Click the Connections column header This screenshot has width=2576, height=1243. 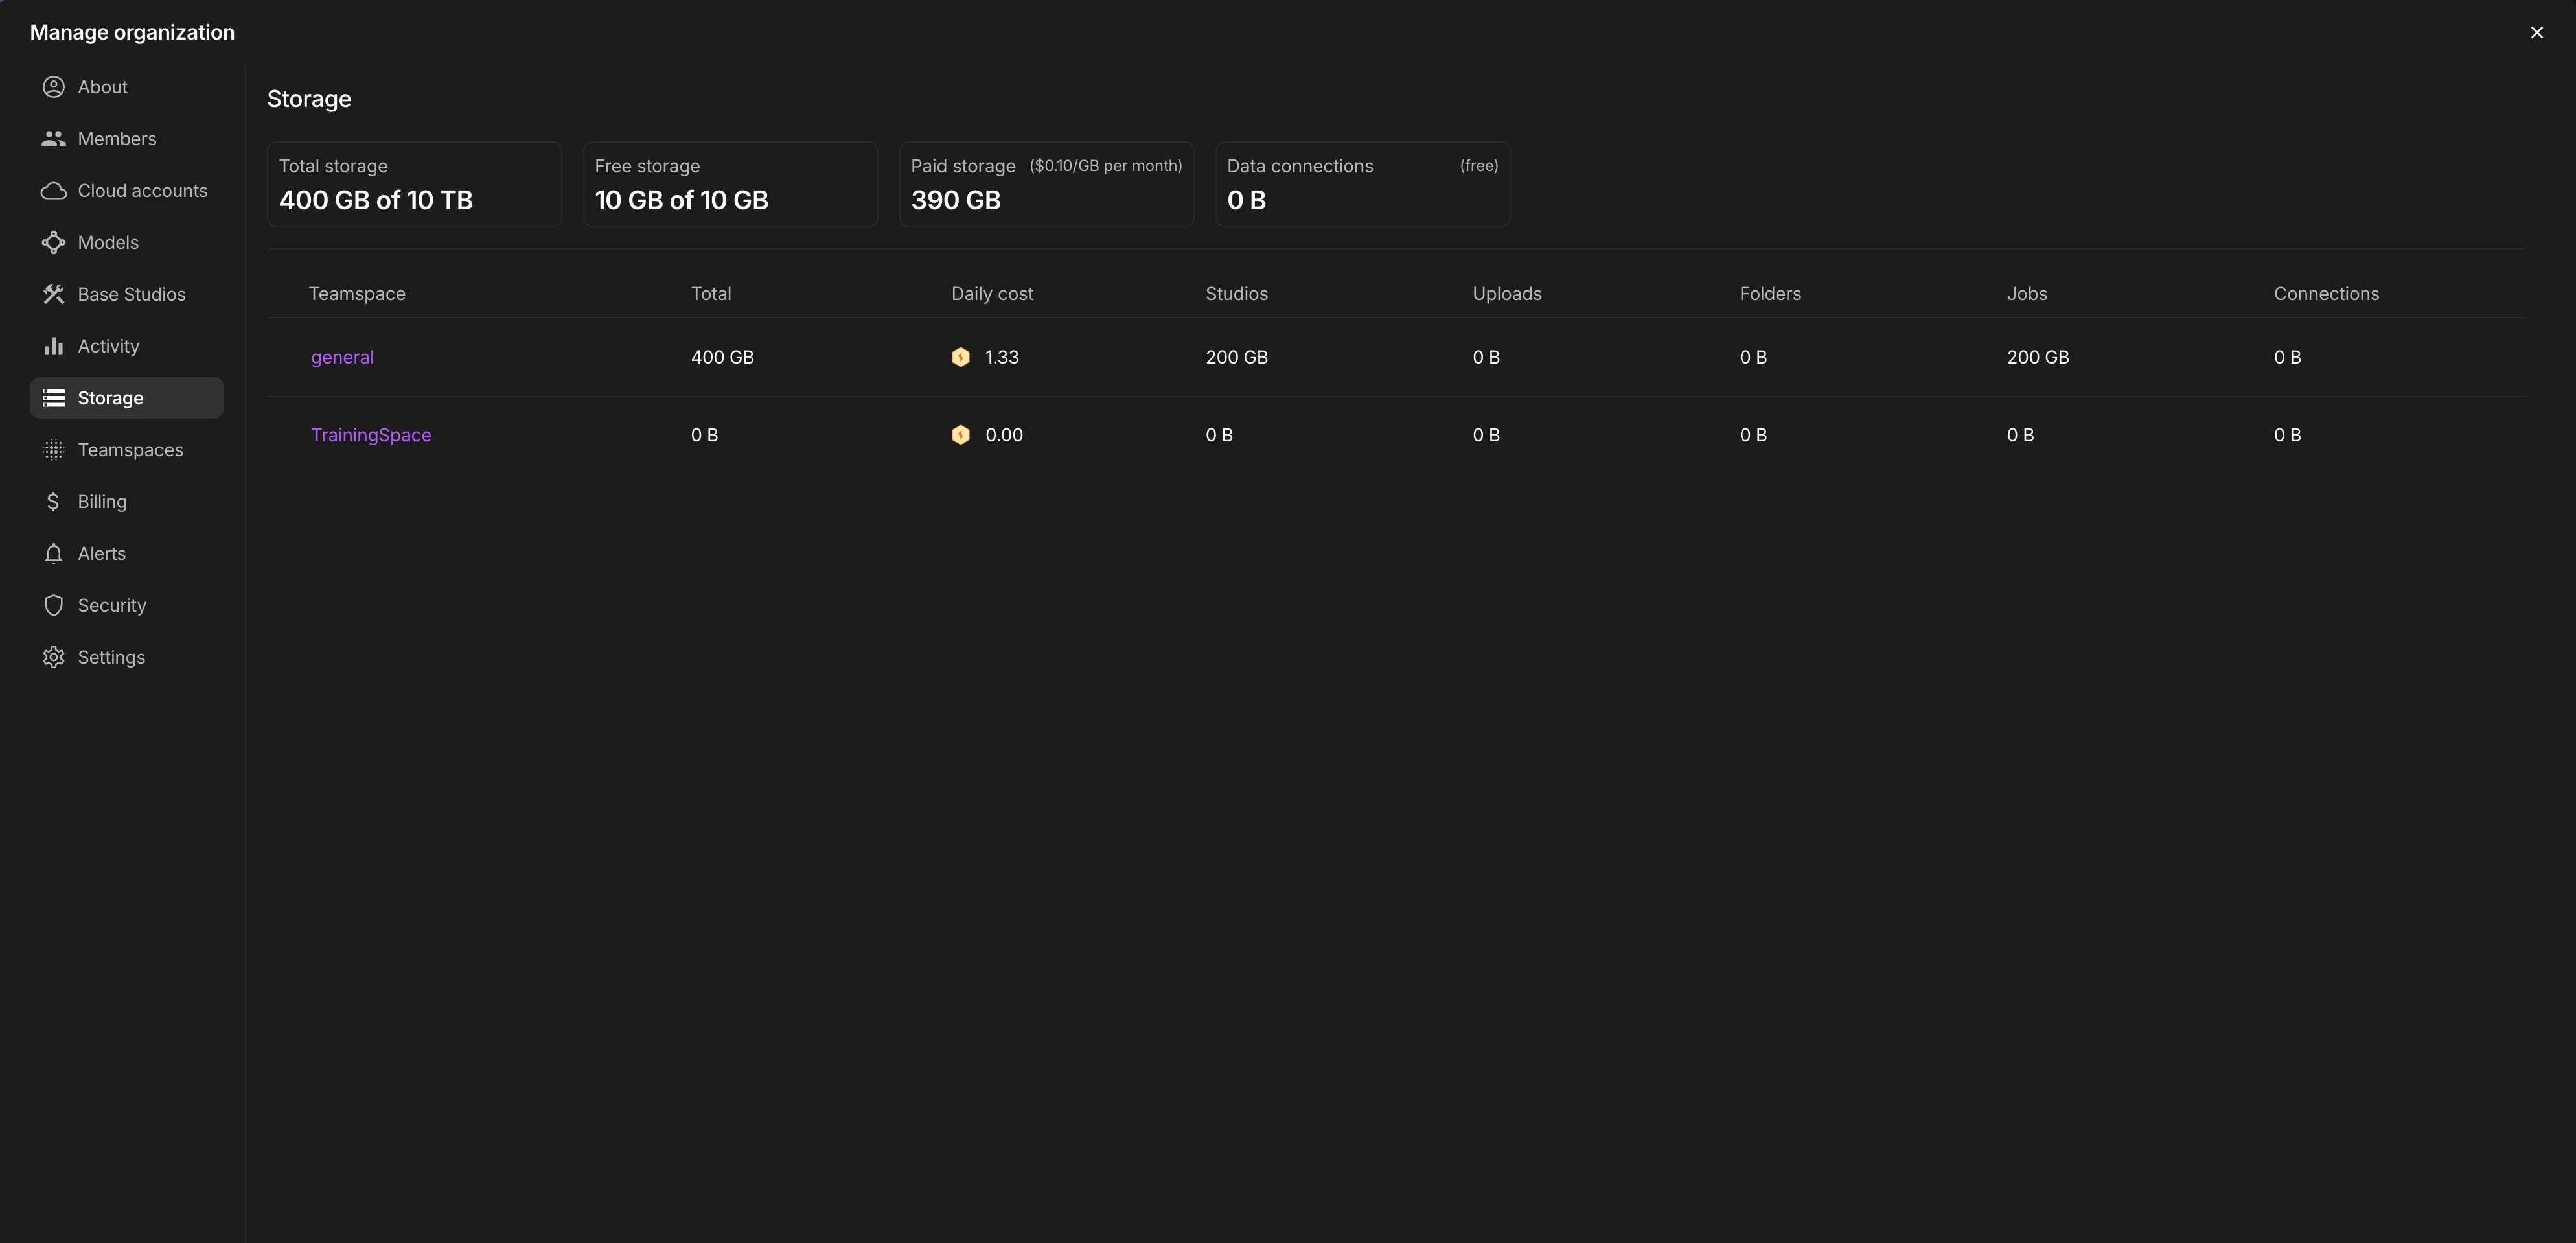[x=2326, y=294]
